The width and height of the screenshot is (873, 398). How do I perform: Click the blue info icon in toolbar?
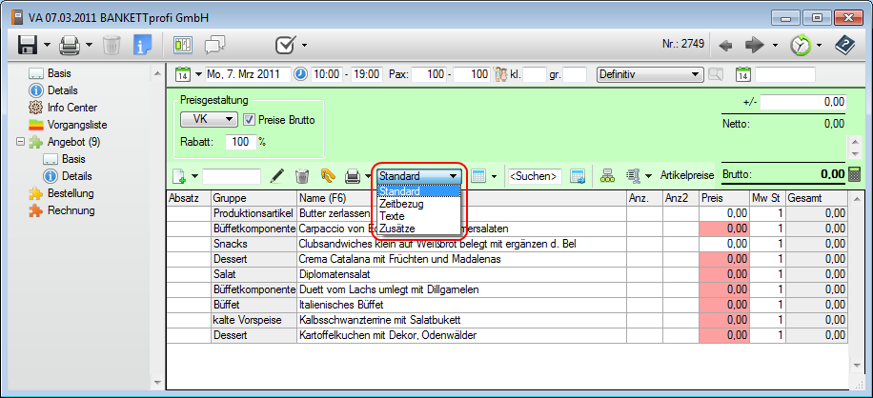click(143, 45)
